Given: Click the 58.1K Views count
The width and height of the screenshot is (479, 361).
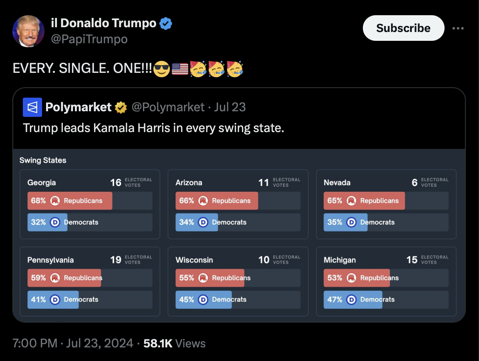Looking at the screenshot, I should pos(175,343).
